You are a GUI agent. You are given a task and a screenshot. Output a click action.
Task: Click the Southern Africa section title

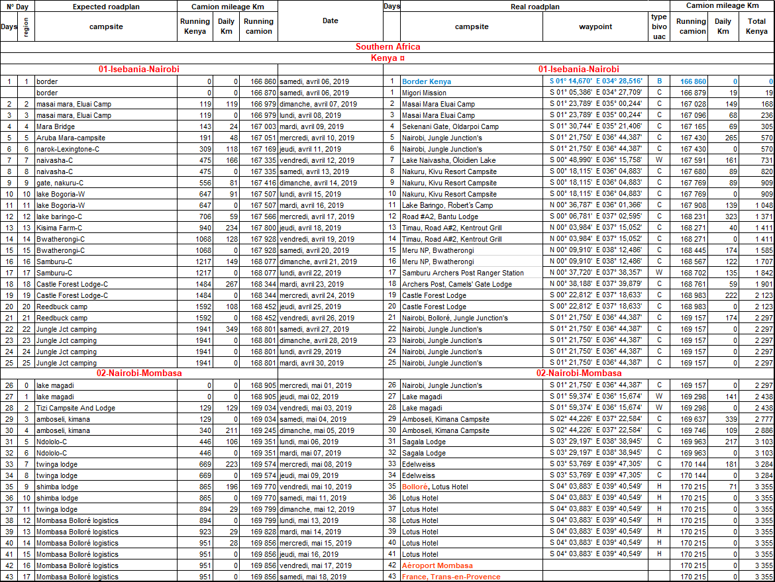coord(387,46)
